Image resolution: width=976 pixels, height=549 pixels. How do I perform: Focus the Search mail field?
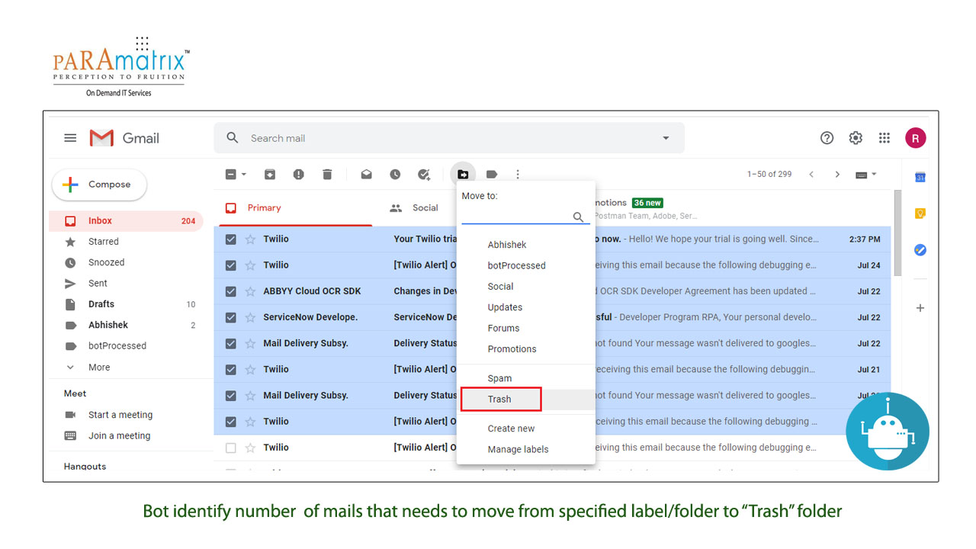click(x=450, y=138)
